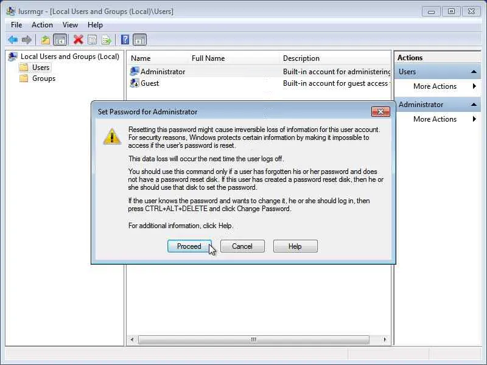Select the Guest name text
487x365 pixels.
(150, 83)
